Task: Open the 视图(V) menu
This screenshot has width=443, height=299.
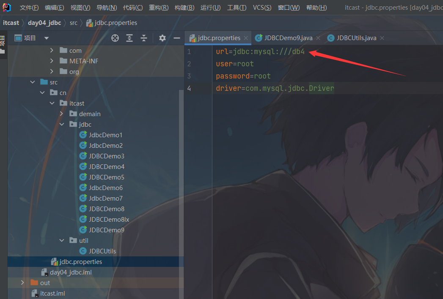Action: (x=80, y=8)
